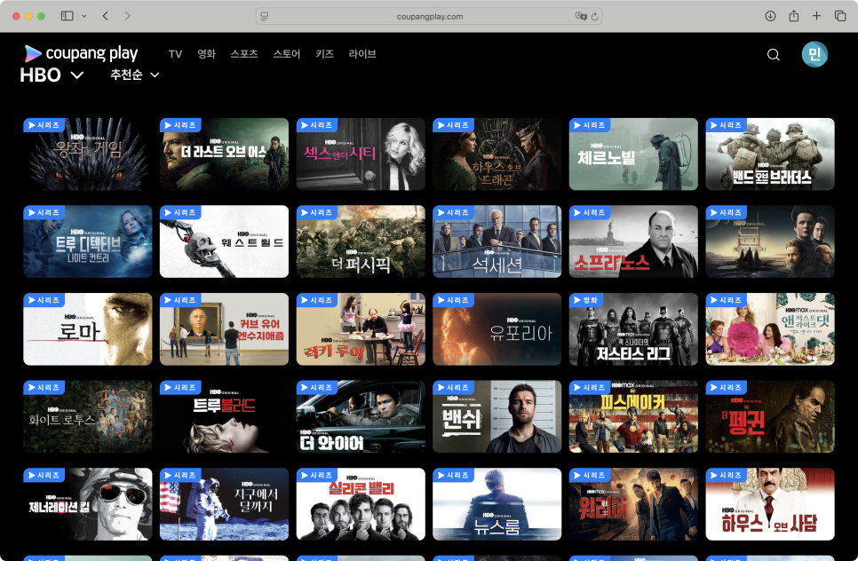
Task: Expand the HBO category dropdown
Action: coord(52,75)
